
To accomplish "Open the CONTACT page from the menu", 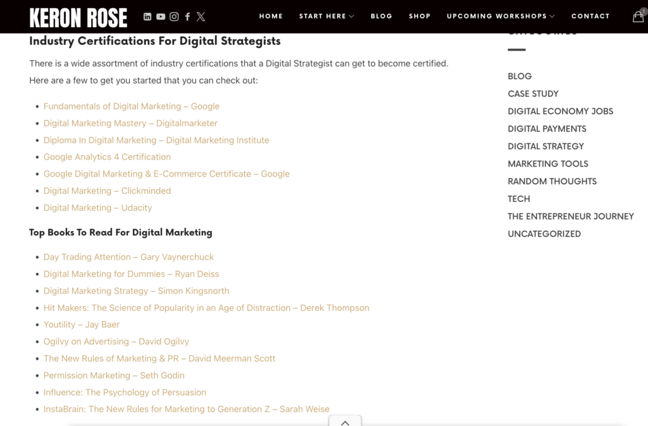I will pyautogui.click(x=590, y=16).
